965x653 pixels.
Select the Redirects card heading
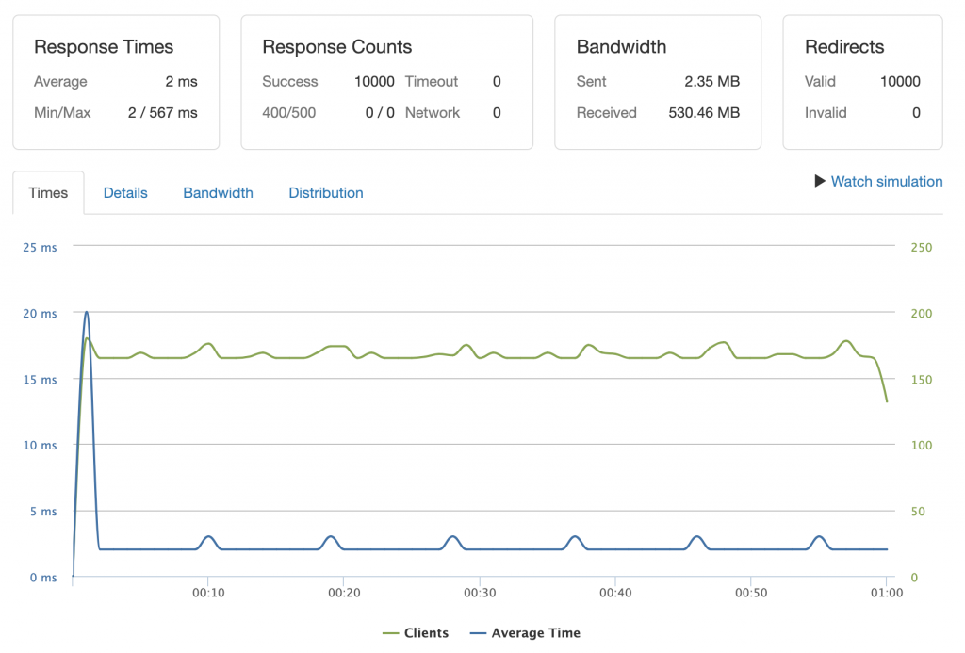(x=844, y=47)
